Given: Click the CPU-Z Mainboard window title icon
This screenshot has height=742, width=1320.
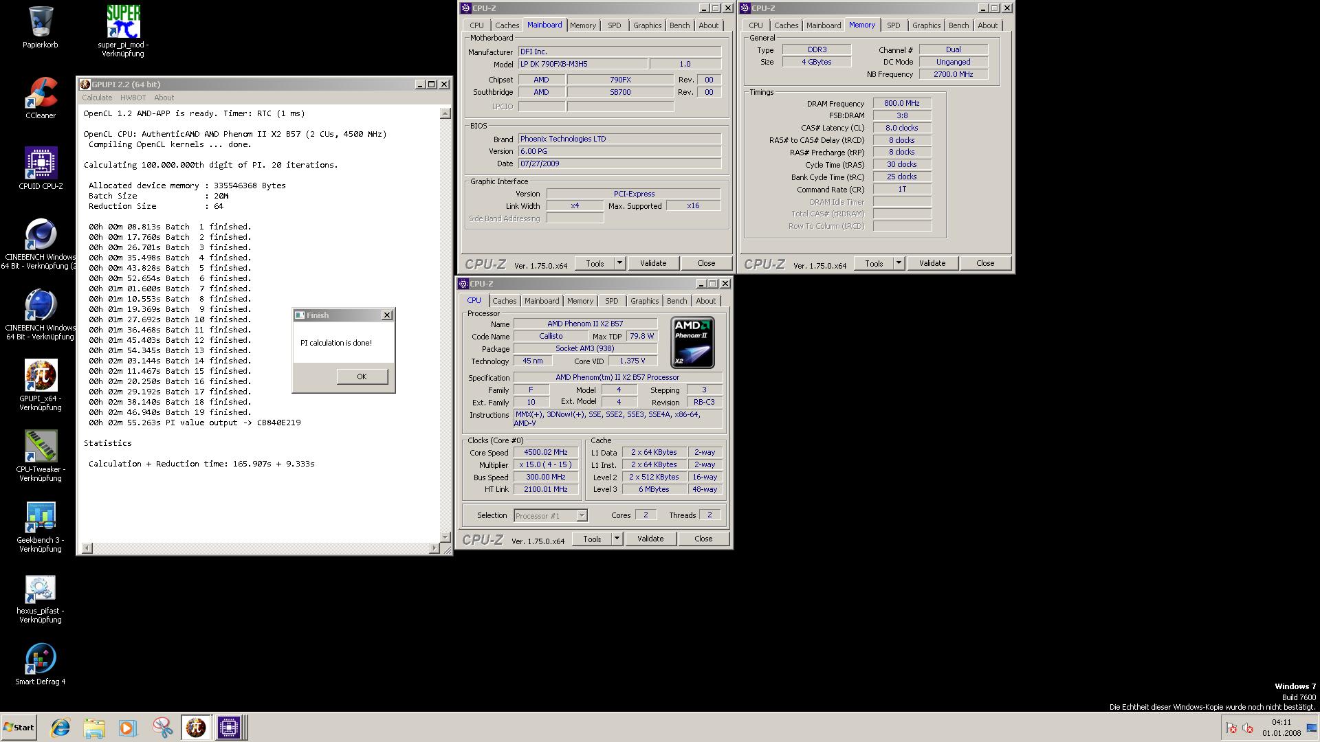Looking at the screenshot, I should point(465,8).
